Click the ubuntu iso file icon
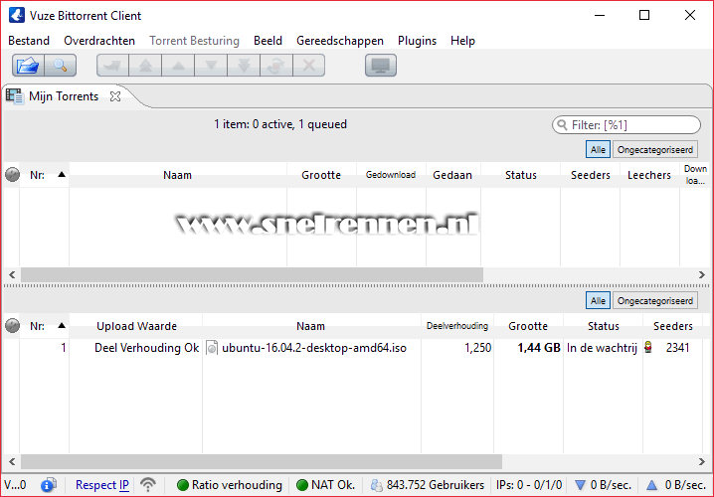 click(212, 348)
